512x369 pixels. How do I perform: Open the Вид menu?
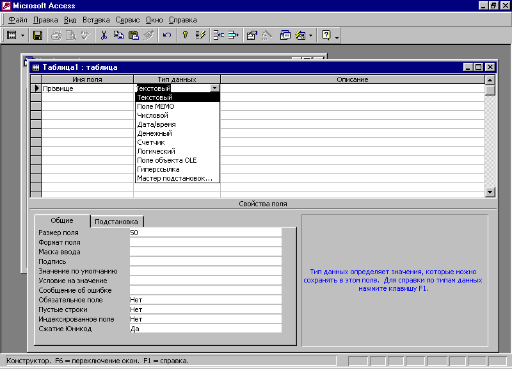(70, 20)
